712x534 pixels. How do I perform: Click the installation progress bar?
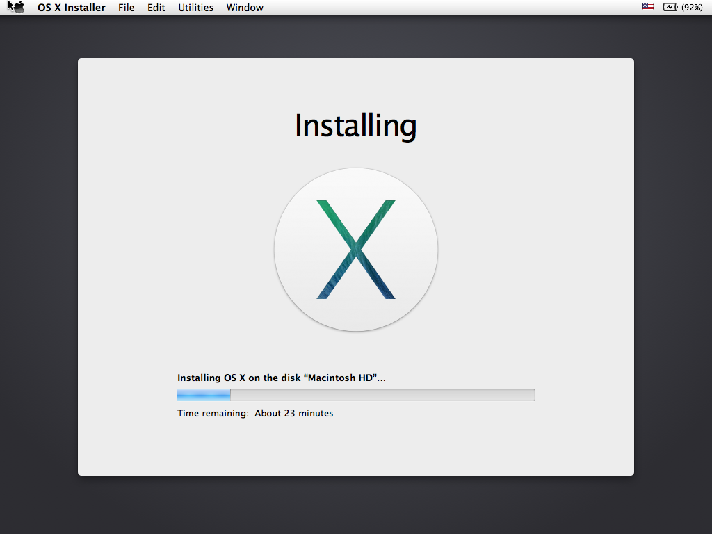click(356, 395)
